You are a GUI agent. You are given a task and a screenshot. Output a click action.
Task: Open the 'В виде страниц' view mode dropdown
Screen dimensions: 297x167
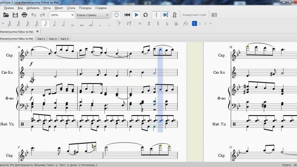pyautogui.click(x=93, y=15)
